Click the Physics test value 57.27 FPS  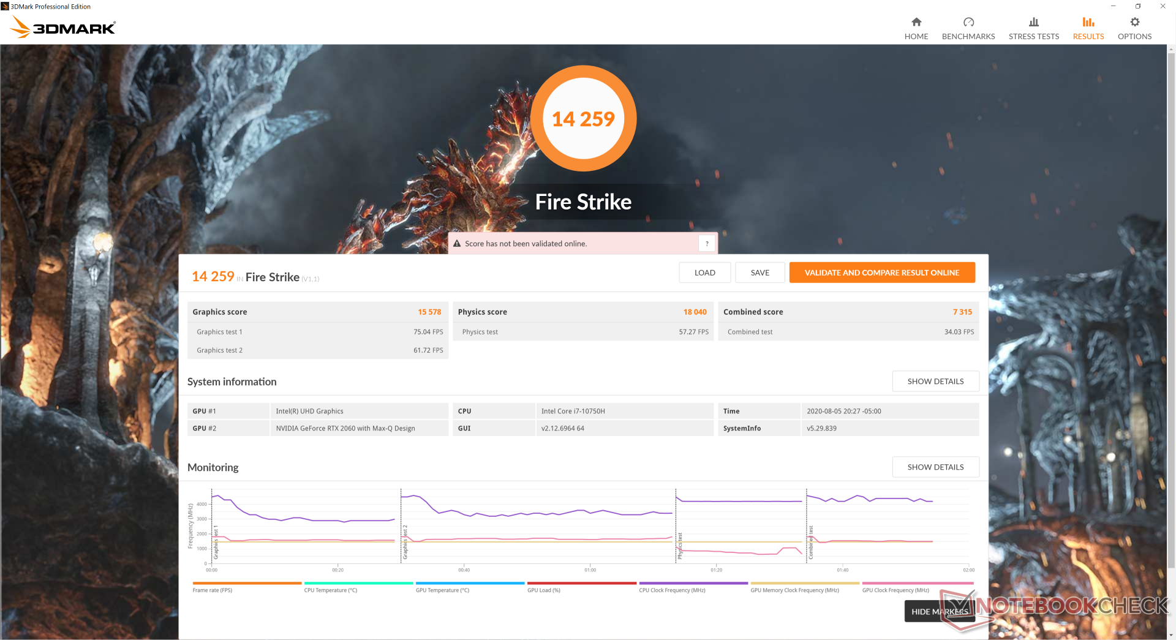point(693,332)
